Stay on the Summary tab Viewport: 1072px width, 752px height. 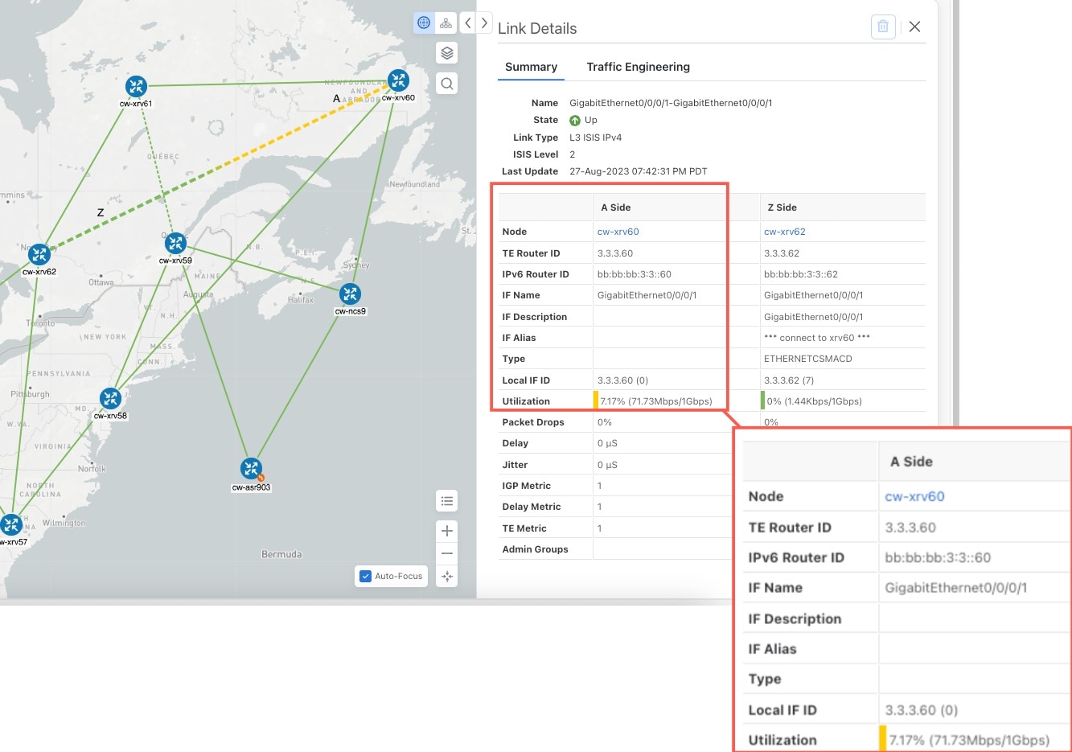(x=531, y=67)
